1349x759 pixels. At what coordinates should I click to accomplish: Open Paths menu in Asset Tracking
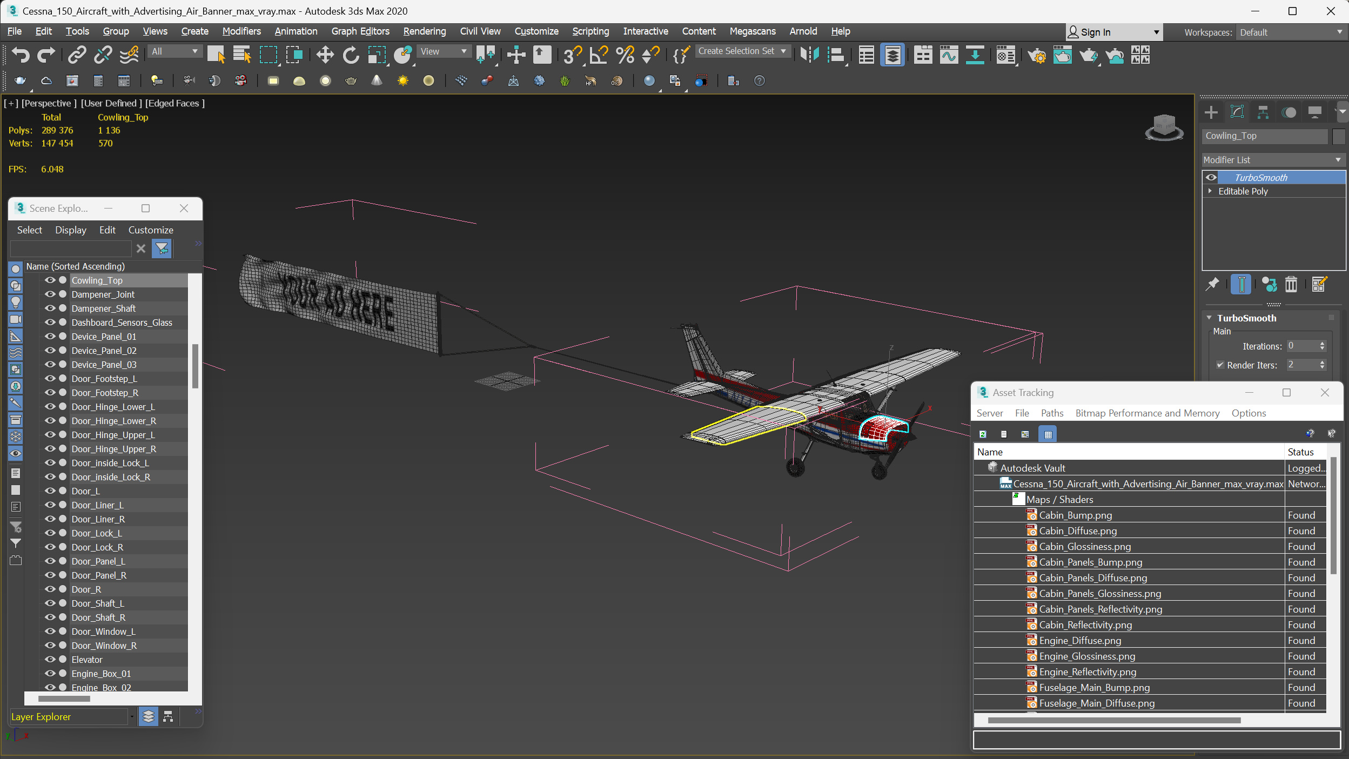1052,413
